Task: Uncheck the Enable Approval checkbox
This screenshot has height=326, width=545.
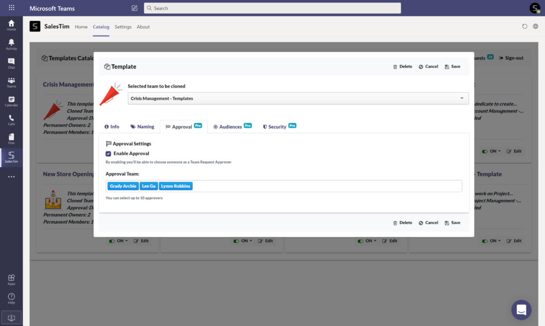Action: click(109, 153)
